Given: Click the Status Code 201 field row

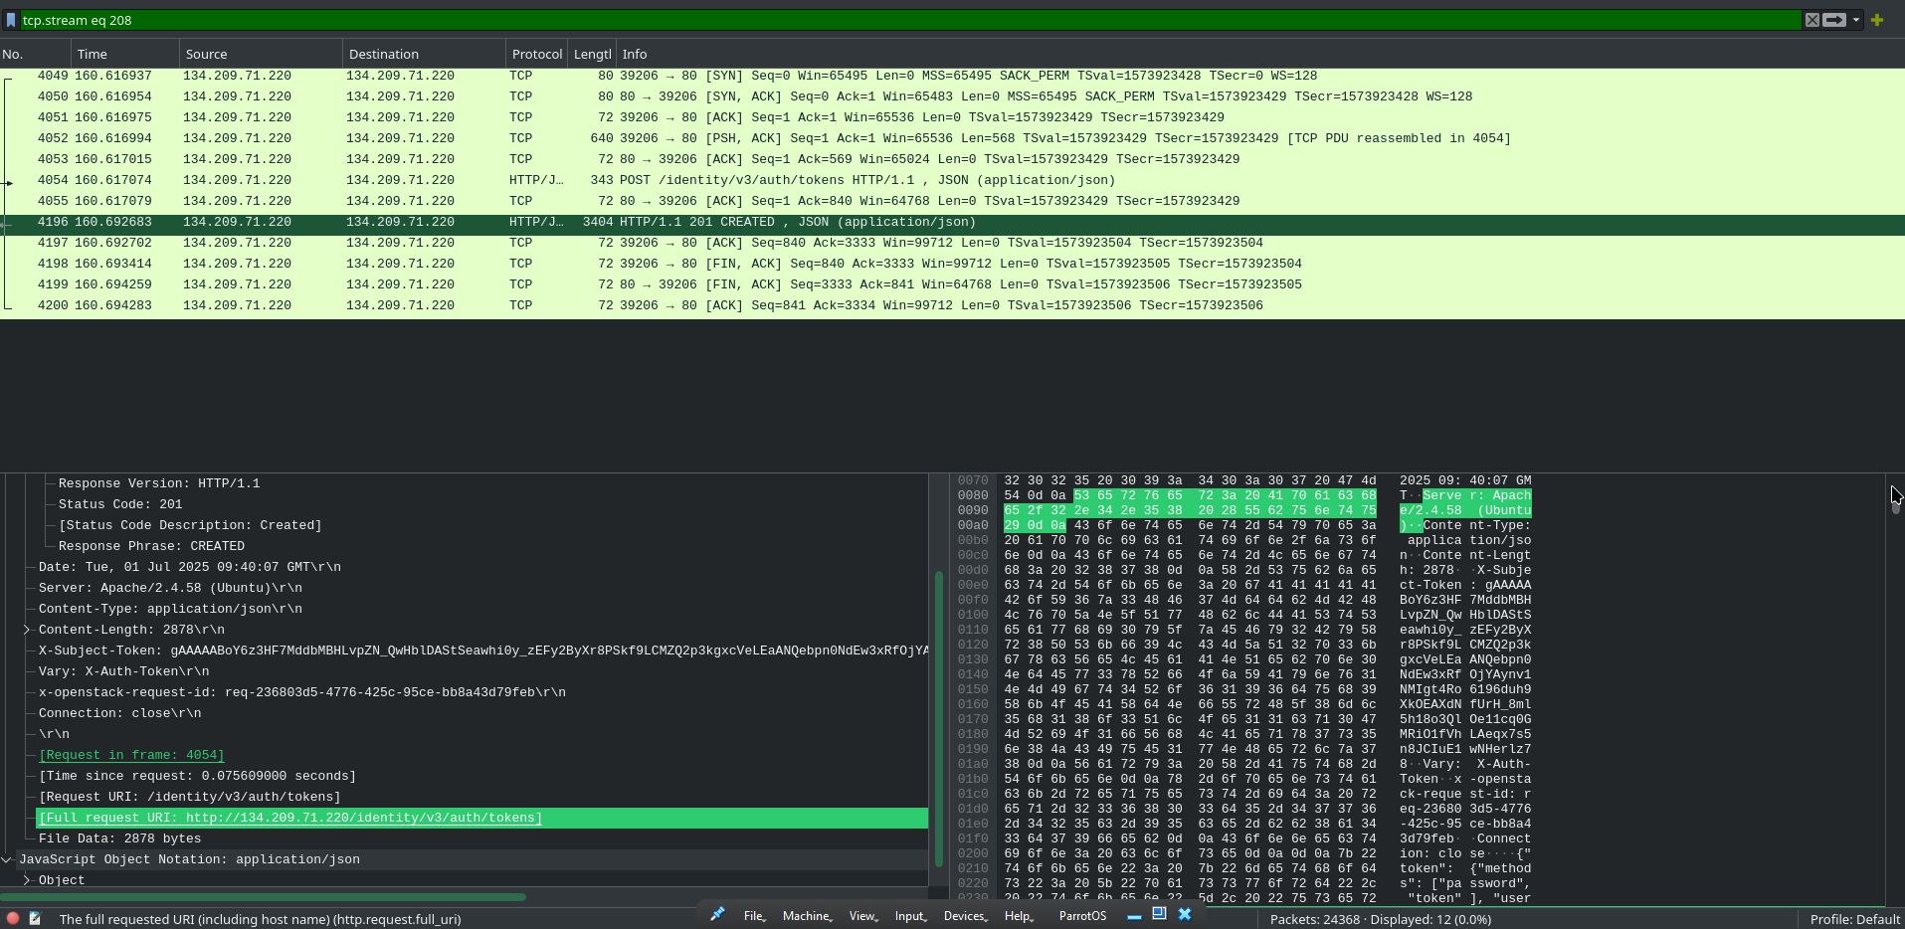Looking at the screenshot, I should coord(118,504).
